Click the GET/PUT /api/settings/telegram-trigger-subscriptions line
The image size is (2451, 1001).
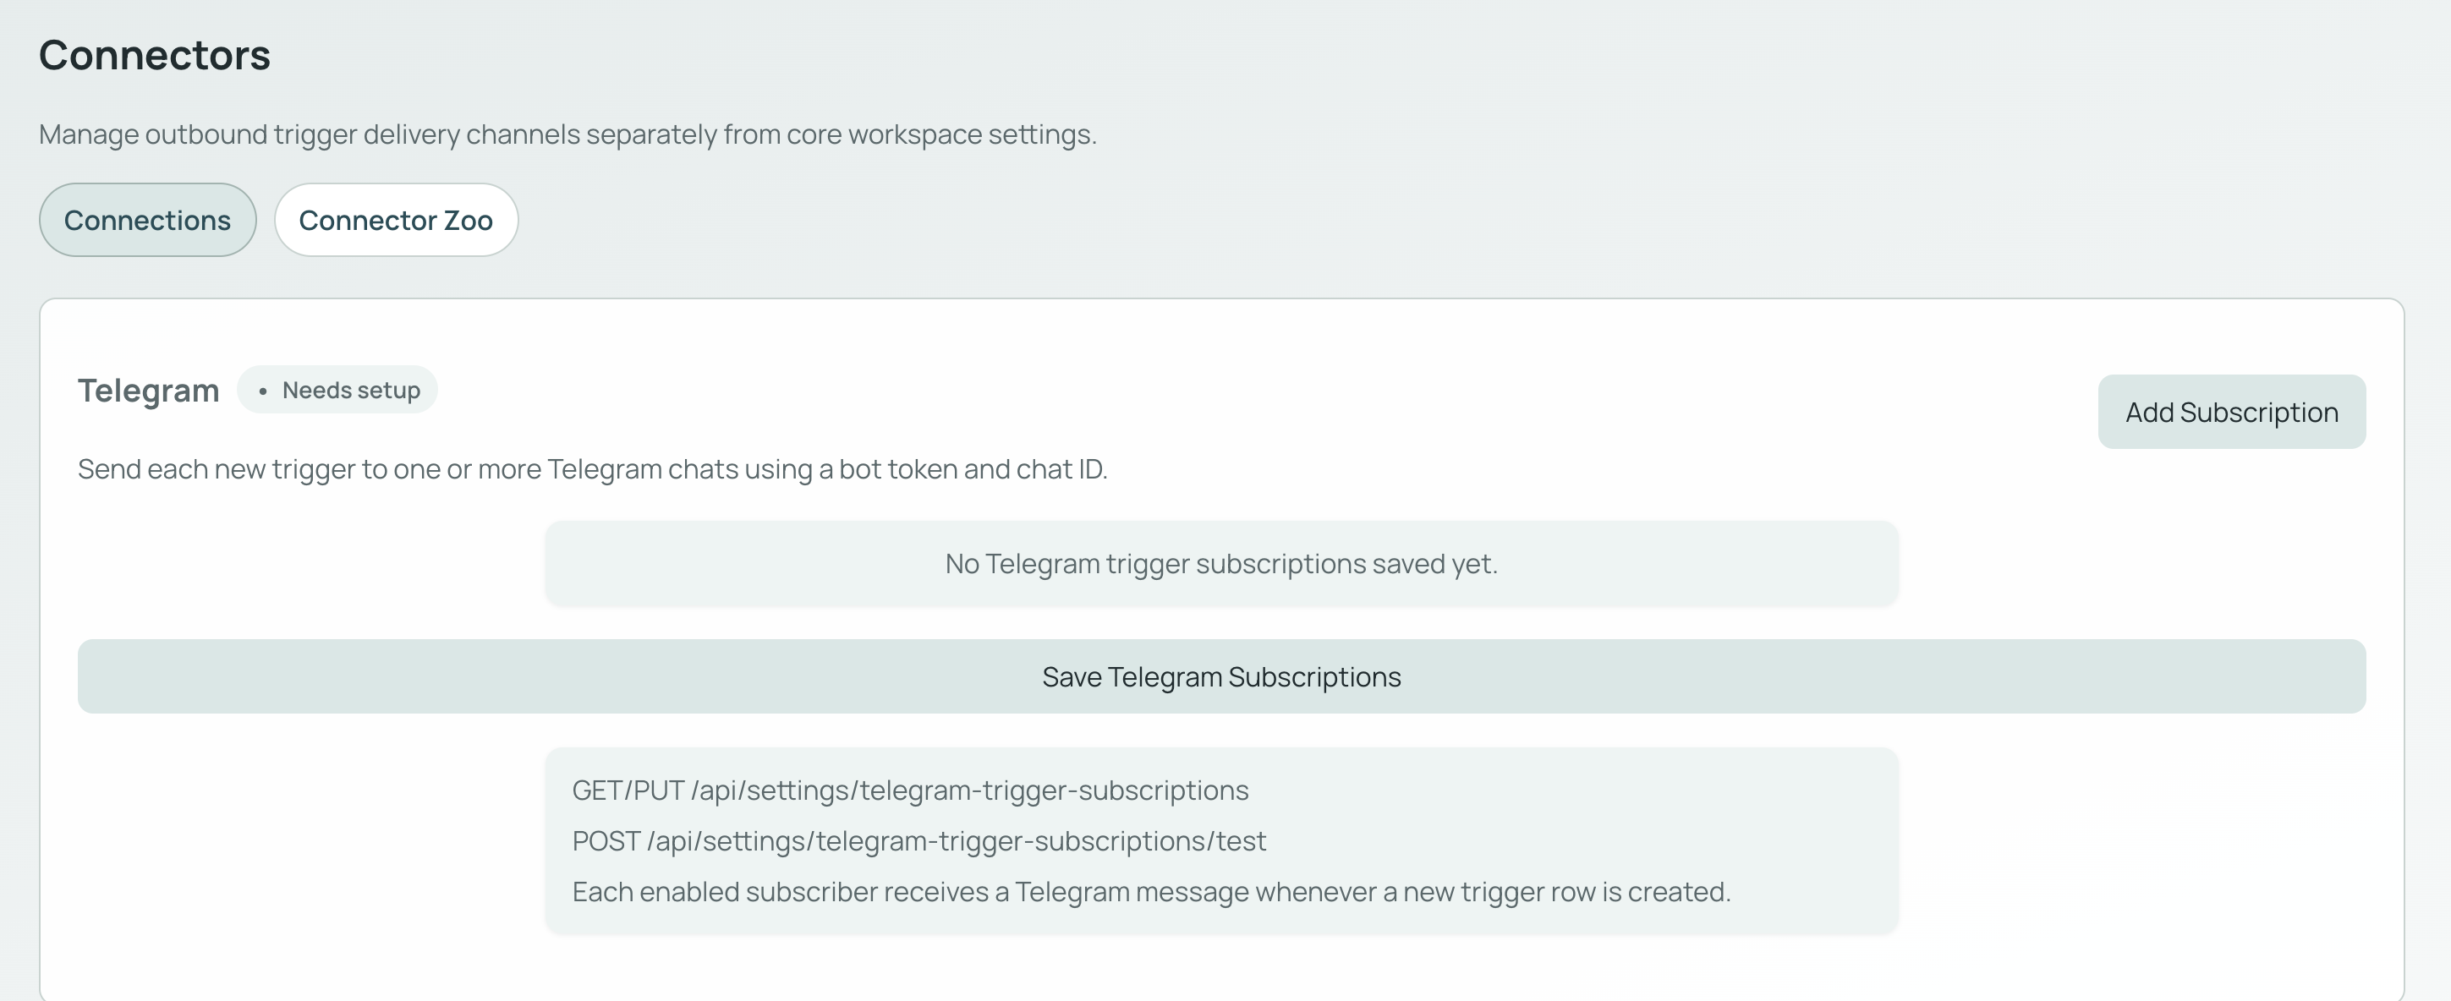click(911, 790)
